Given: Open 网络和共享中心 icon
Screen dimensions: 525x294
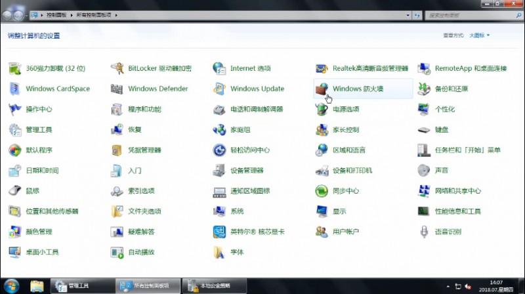Looking at the screenshot, I should click(x=424, y=191).
